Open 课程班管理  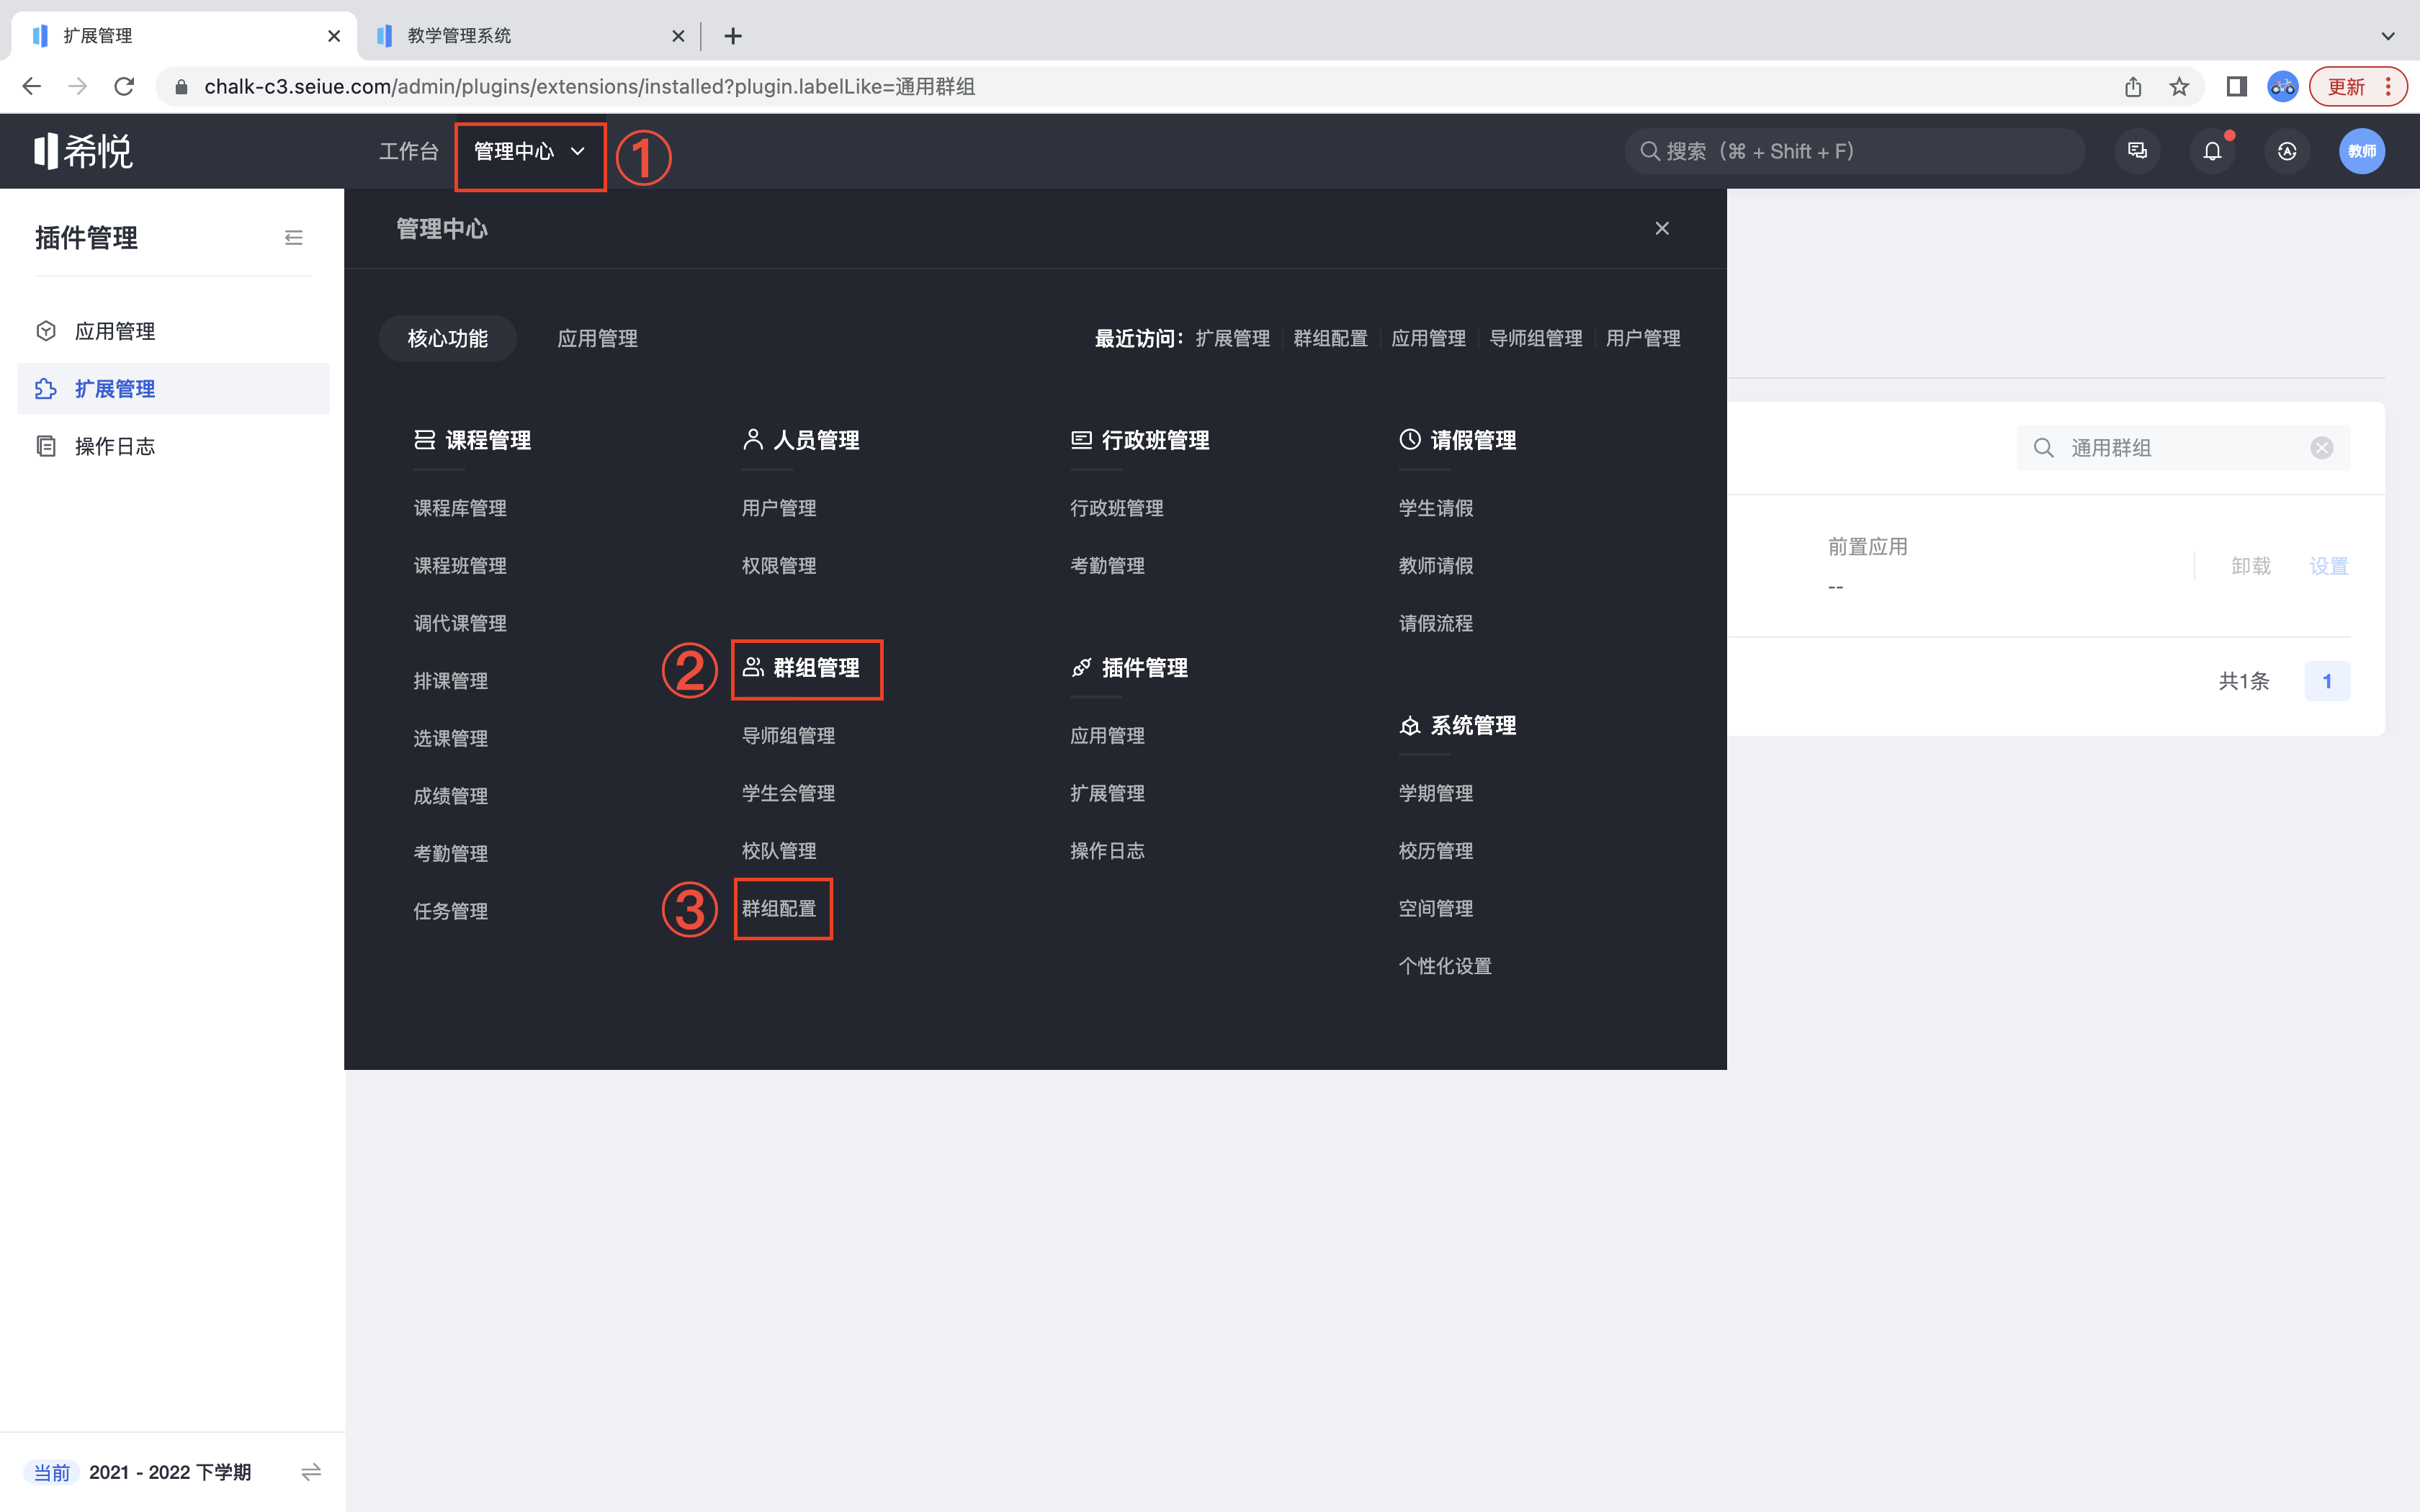point(460,566)
